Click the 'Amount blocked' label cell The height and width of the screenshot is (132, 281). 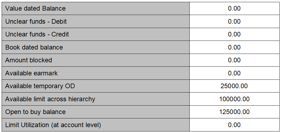[x=29, y=60]
